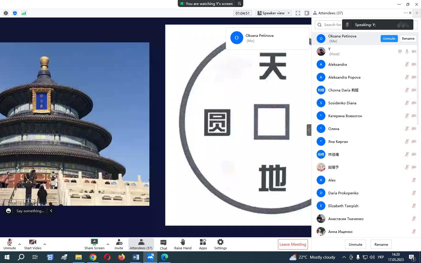Unmute microphone in the bottom toolbar

[10, 244]
